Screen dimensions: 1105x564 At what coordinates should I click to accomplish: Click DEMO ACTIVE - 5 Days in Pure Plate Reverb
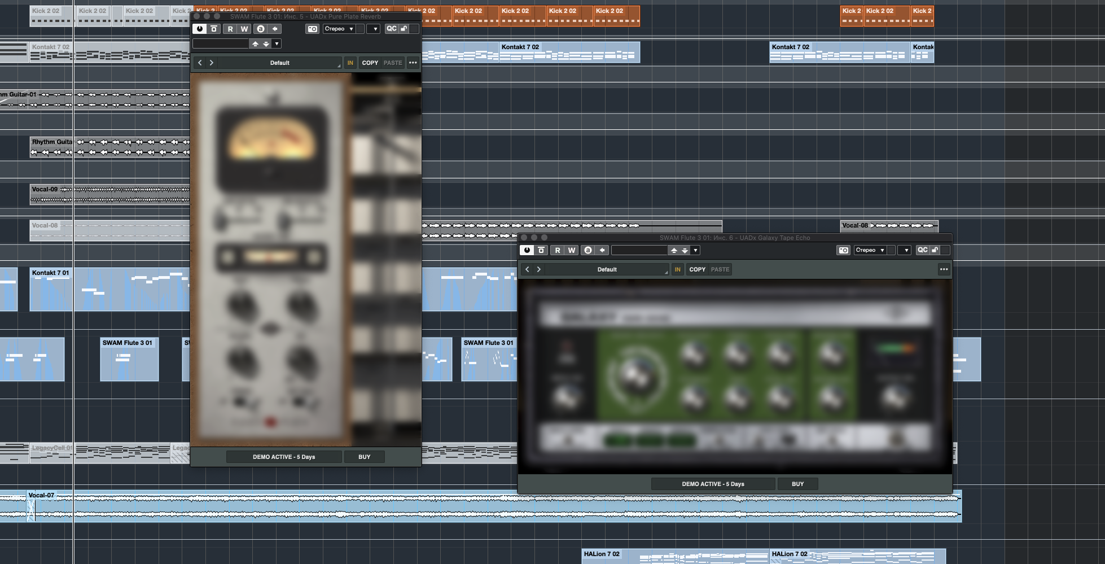(x=284, y=457)
